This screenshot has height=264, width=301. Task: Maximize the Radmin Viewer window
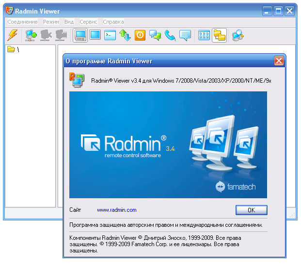coord(278,11)
